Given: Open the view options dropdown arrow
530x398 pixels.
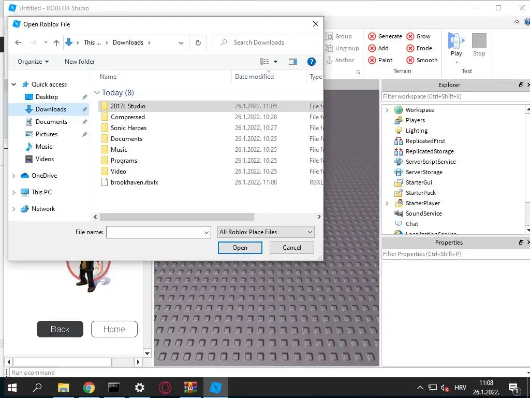Looking at the screenshot, I should tap(275, 62).
